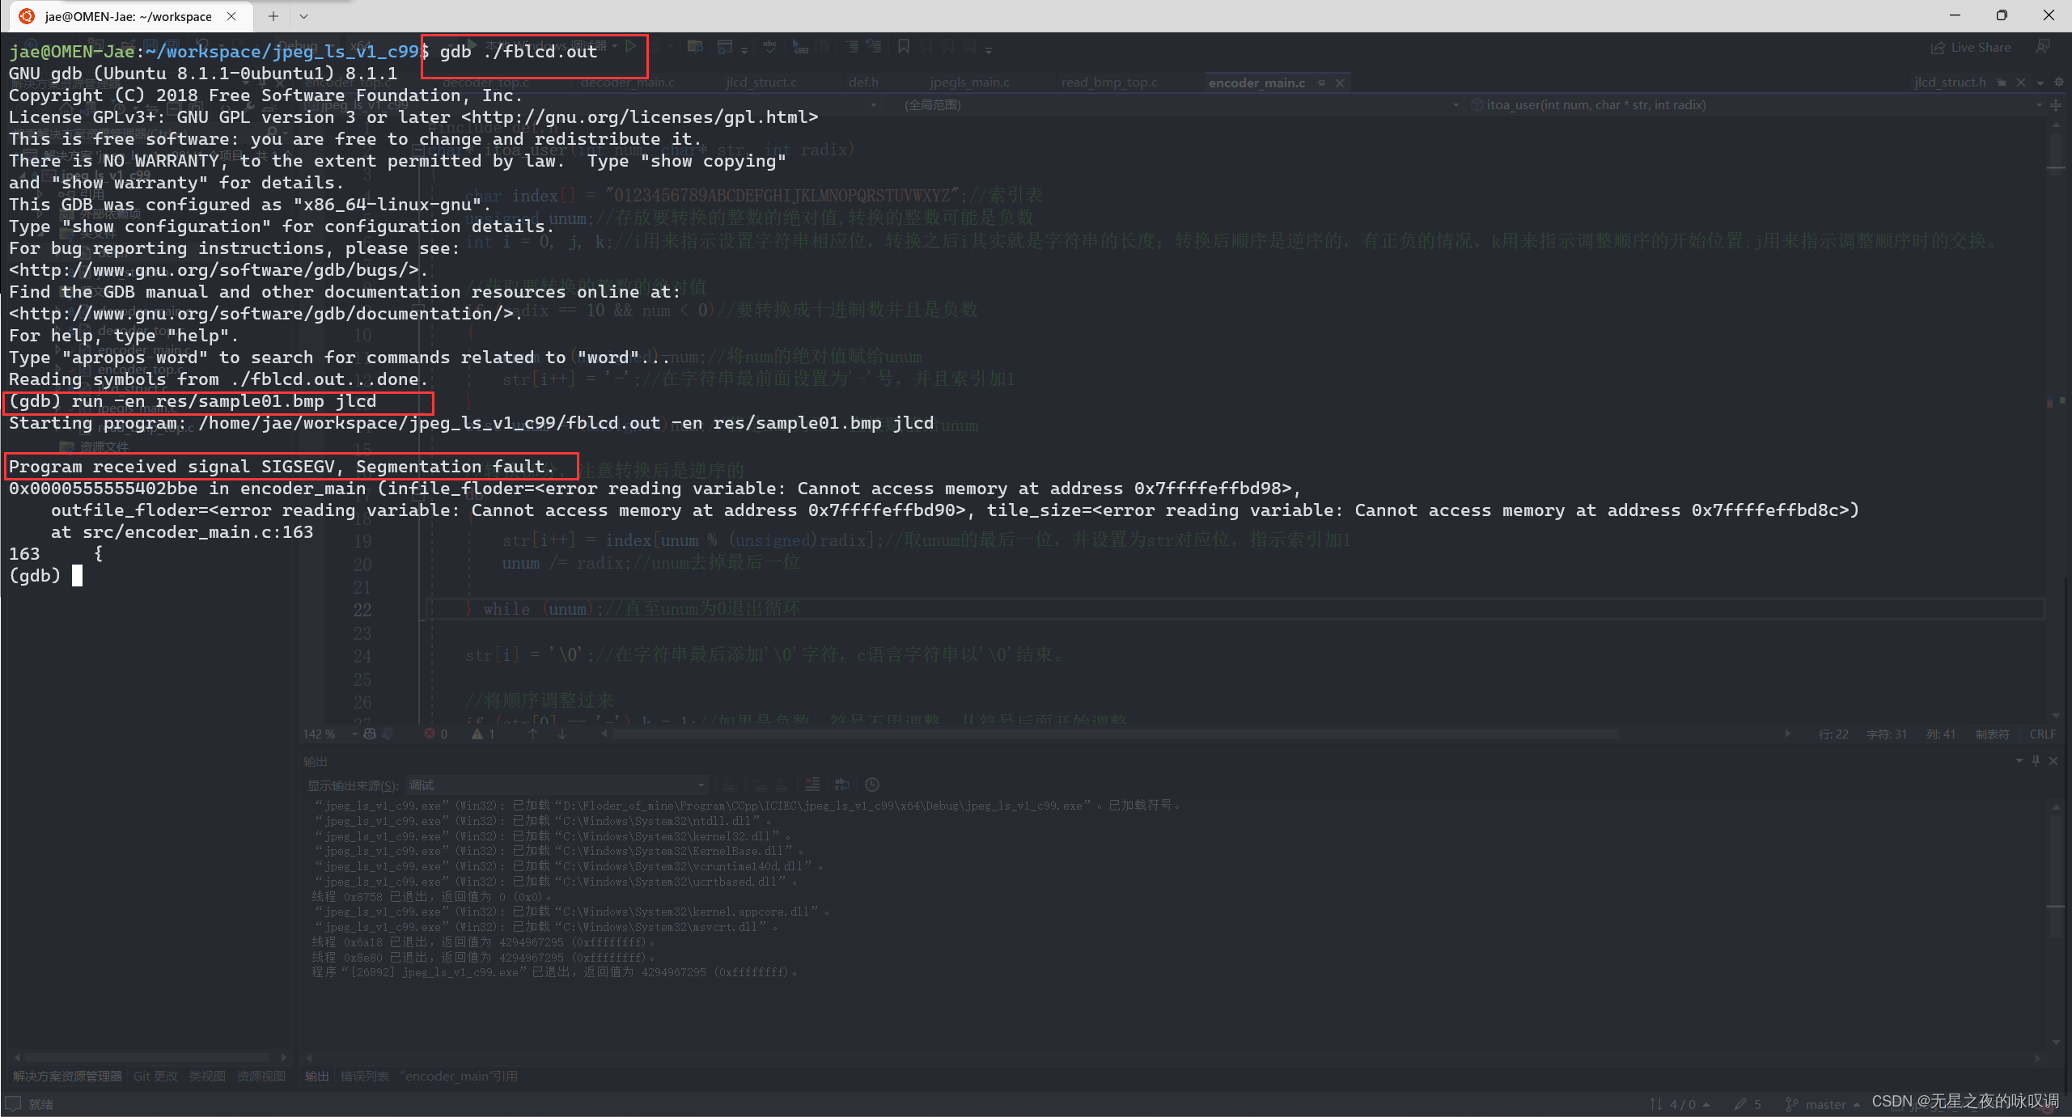Click the horizontal scrollbar left arrow in editor
Viewport: 2072px width, 1117px height.
604,734
